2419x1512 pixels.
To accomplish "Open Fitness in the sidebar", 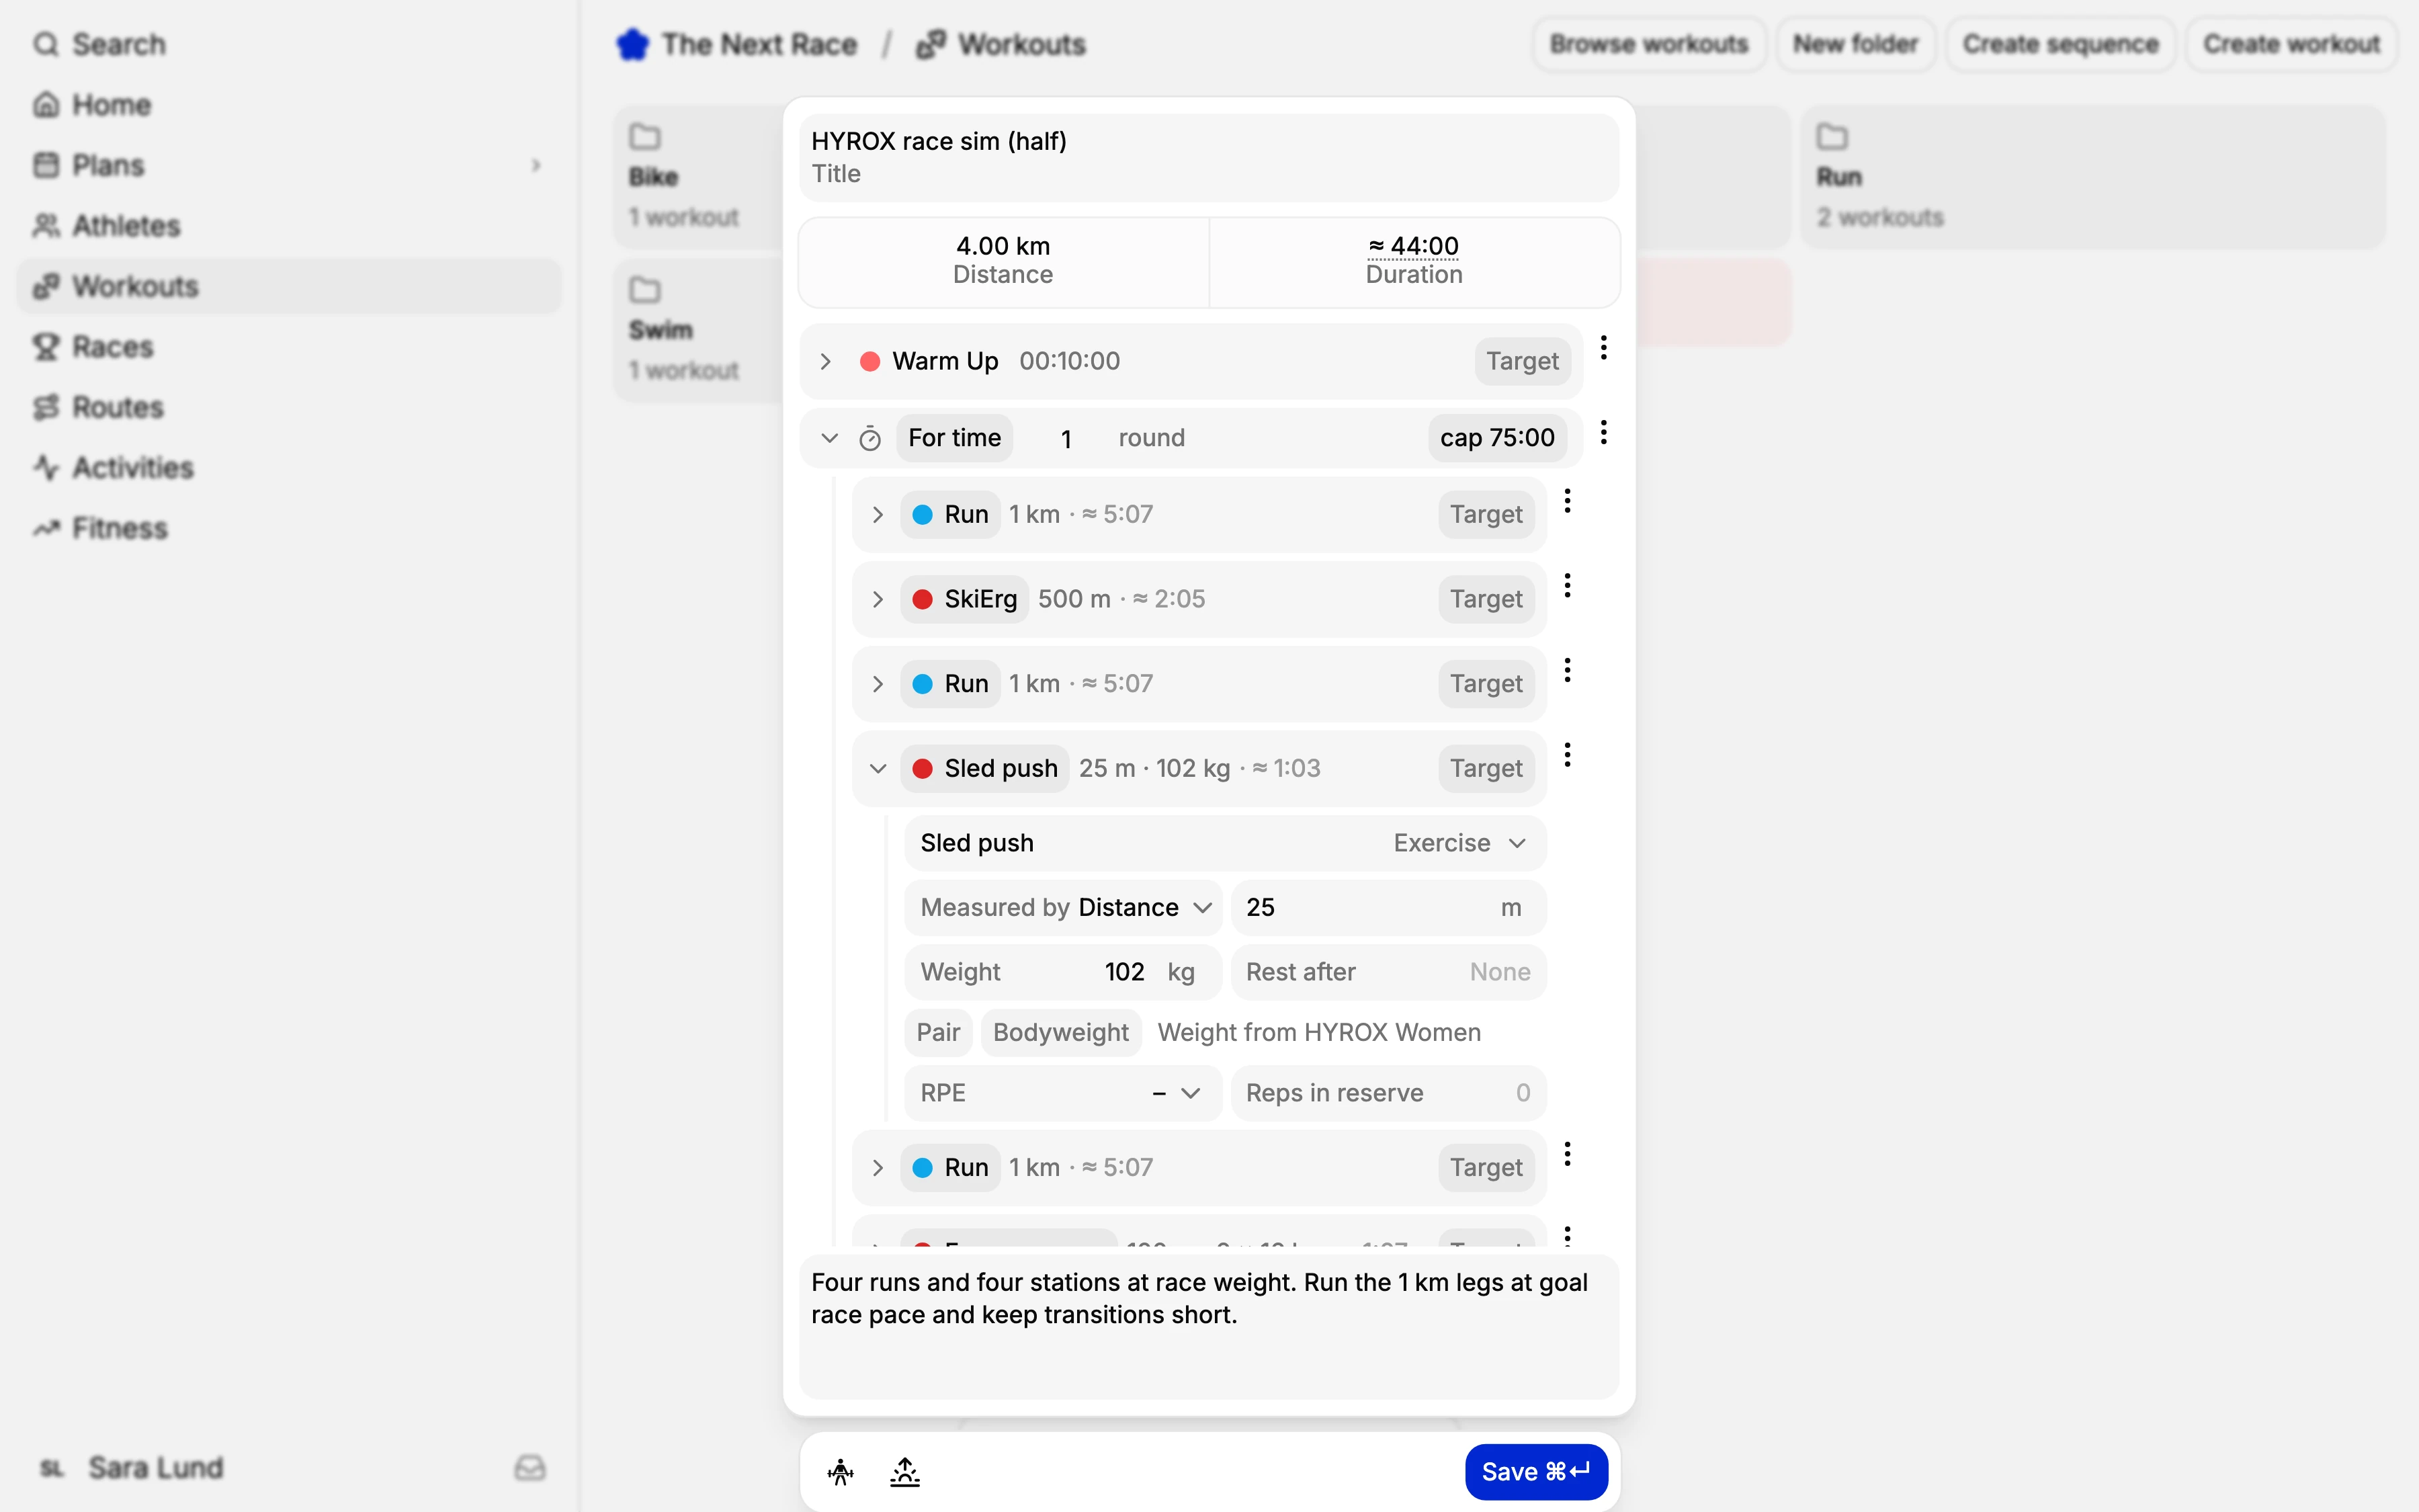I will [289, 528].
